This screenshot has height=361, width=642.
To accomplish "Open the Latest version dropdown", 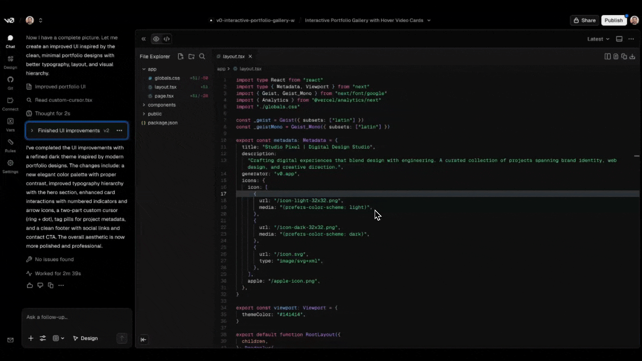I will click(598, 39).
